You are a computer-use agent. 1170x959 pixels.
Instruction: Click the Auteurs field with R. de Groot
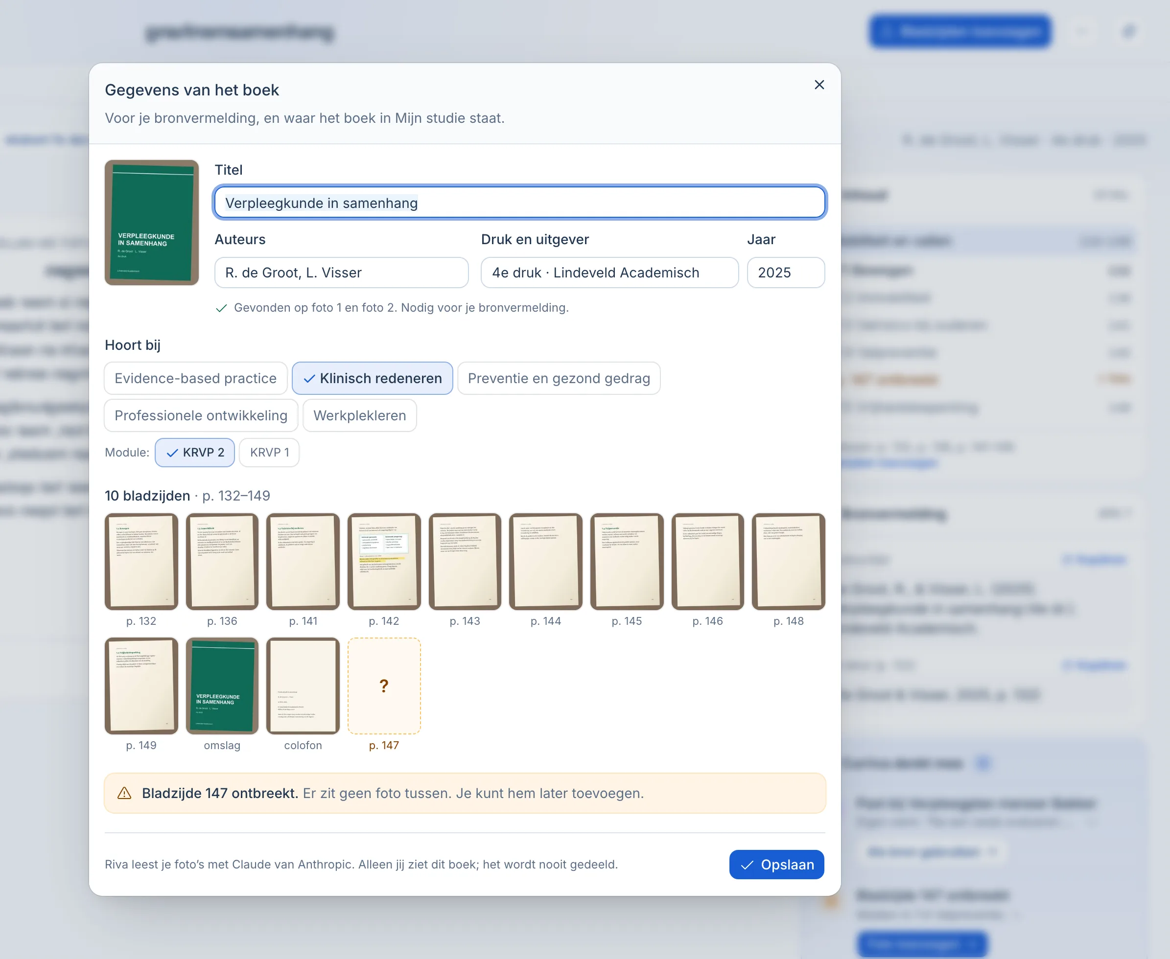point(342,273)
